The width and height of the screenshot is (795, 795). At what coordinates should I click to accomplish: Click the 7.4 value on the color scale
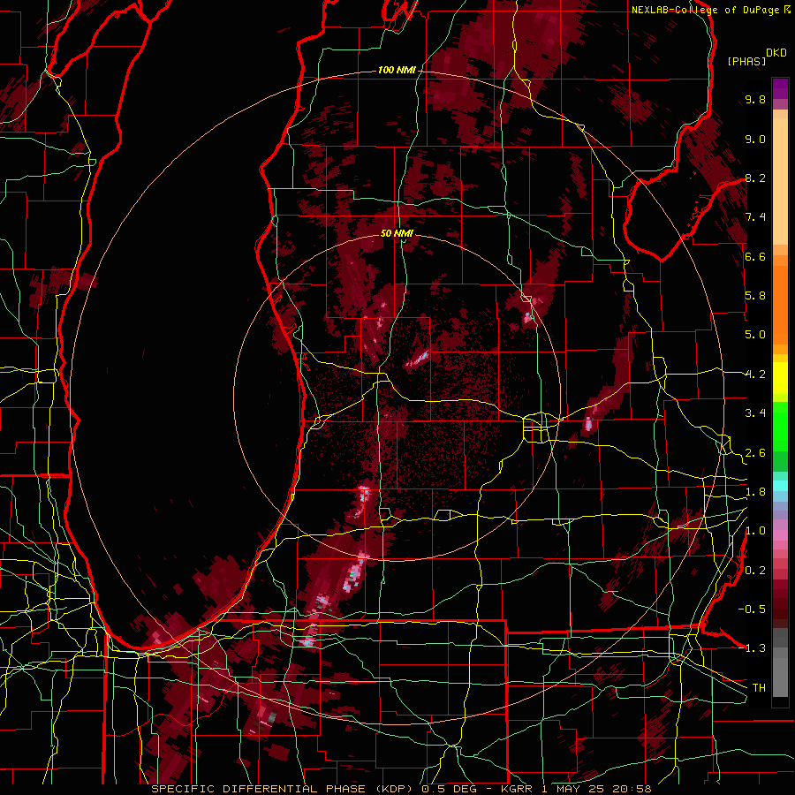point(755,217)
